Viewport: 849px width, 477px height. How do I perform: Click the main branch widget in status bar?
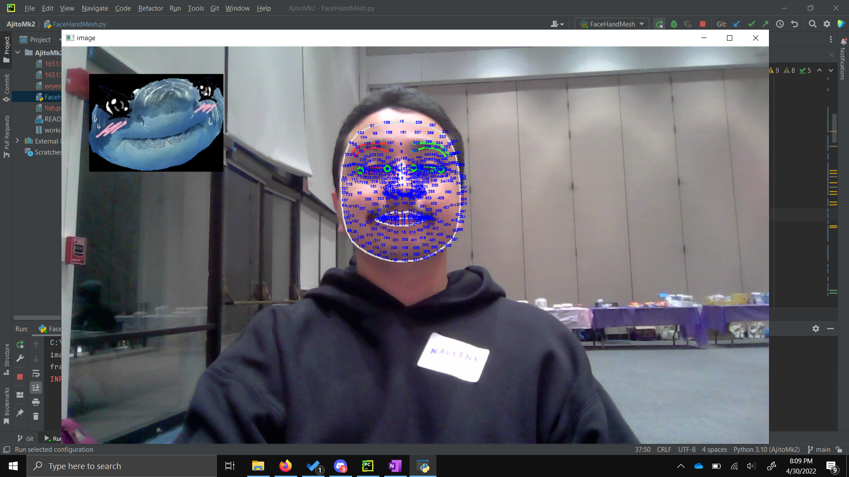tap(819, 450)
